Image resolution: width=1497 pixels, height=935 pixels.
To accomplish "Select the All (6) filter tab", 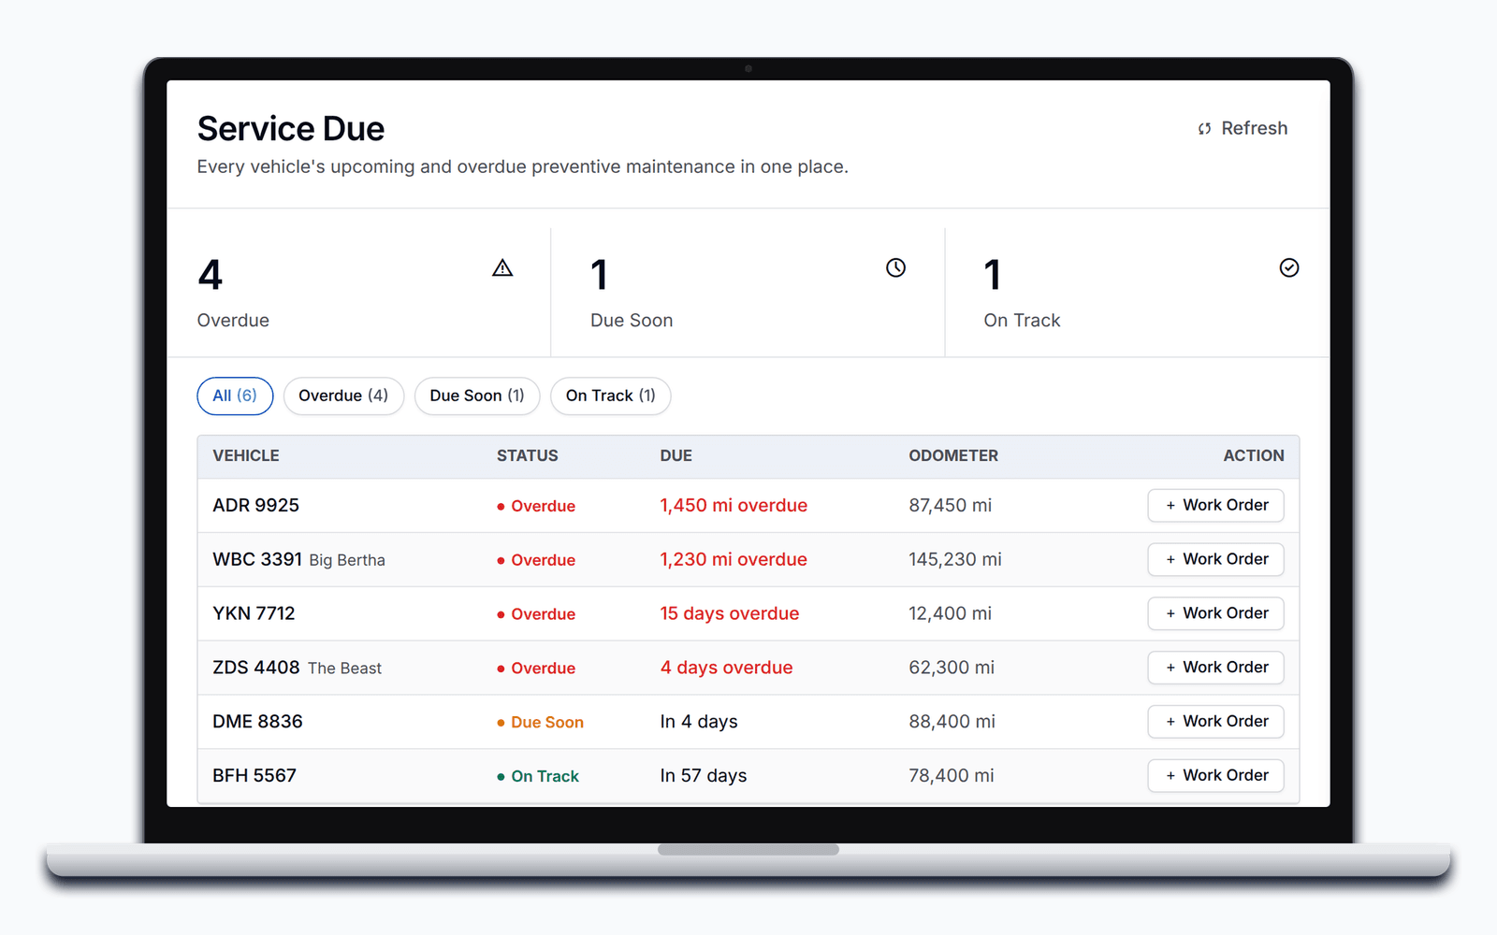I will coord(235,396).
